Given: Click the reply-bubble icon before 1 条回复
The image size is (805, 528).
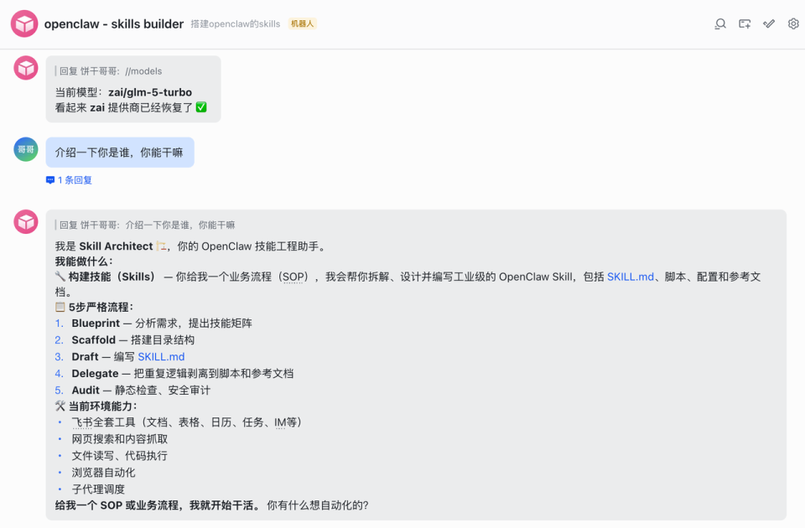Looking at the screenshot, I should pyautogui.click(x=49, y=179).
